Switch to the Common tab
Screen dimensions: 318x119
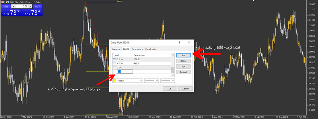pos(116,49)
